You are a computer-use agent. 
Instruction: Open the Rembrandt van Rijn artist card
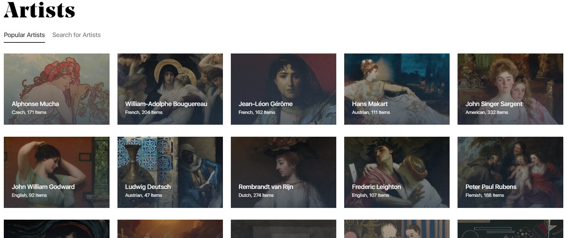coord(283,172)
